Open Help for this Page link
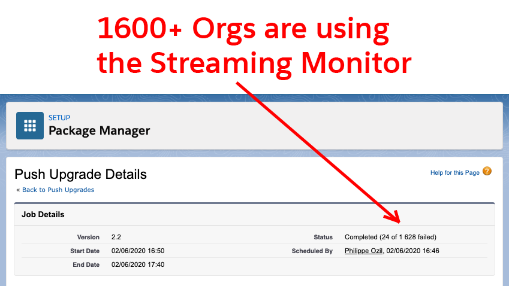The height and width of the screenshot is (286, 509). tap(455, 173)
